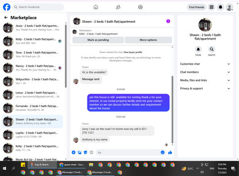This screenshot has height=176, width=239.
Task: Open the taskbar search magnifier
Action: [13, 168]
